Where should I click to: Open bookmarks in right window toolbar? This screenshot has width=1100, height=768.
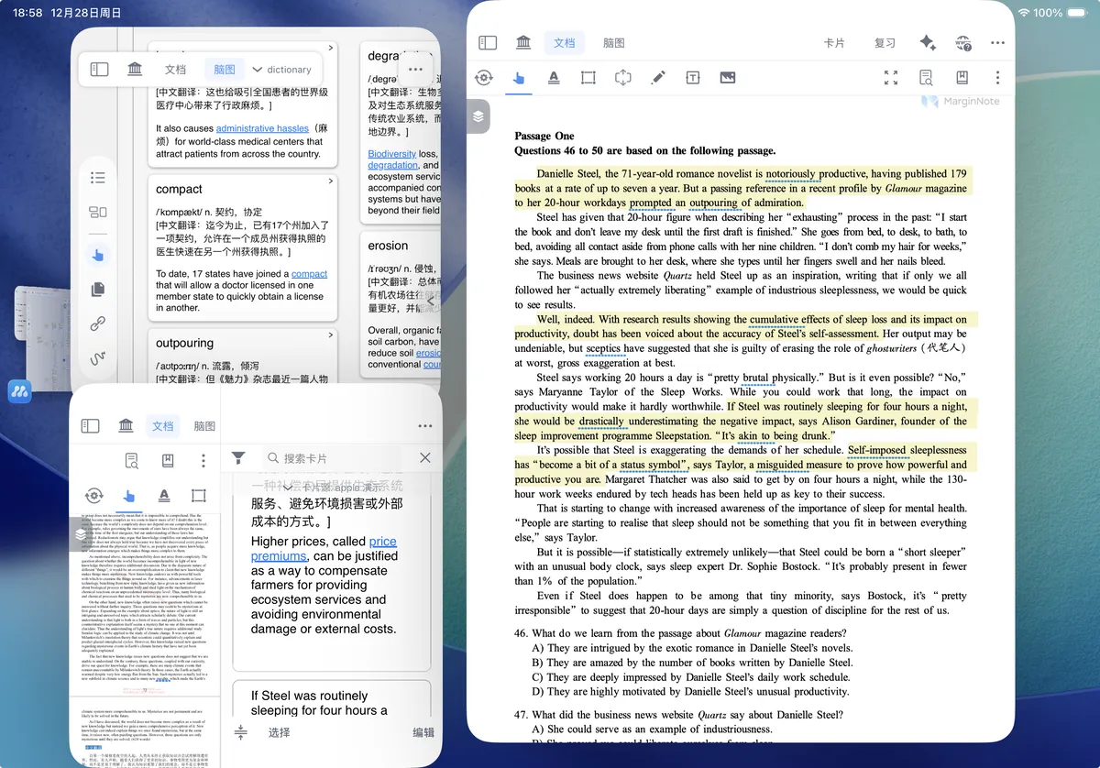tap(962, 78)
